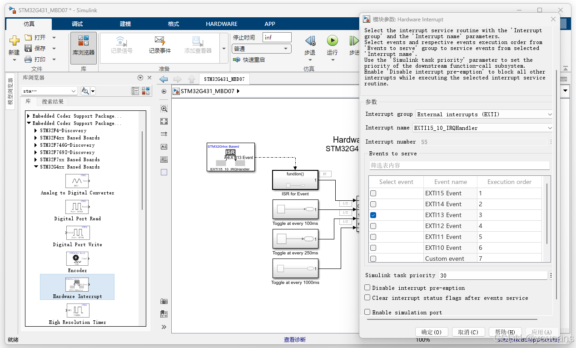Screen dimensions: 576x348
Task: Collapse the STM32G4xx Based Boards tree node
Action: (36, 167)
